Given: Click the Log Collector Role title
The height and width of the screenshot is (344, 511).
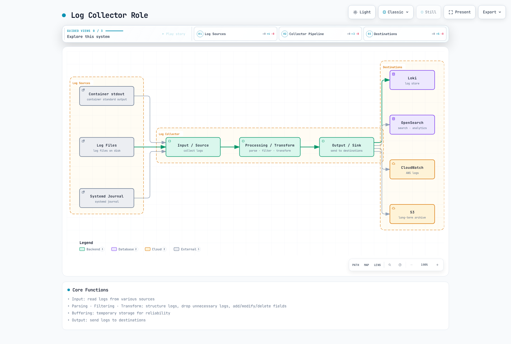Looking at the screenshot, I should (x=110, y=15).
